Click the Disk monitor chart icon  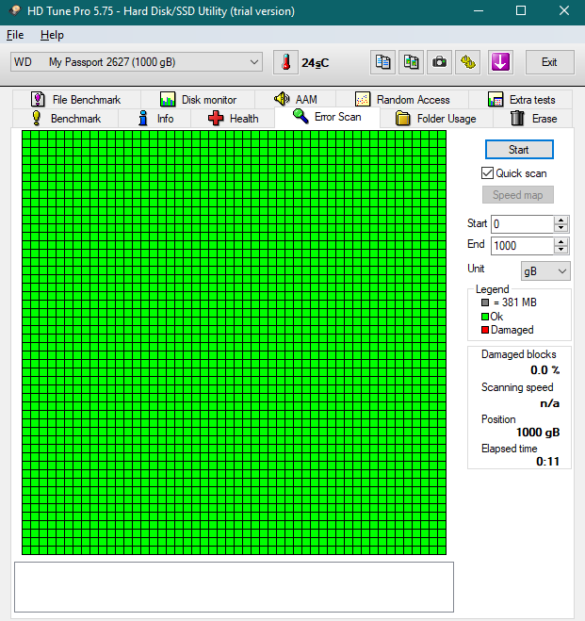[168, 99]
